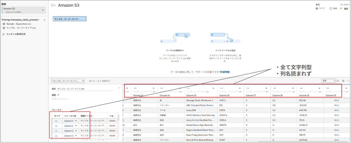Click the cell GBC Standard Plastic Bindin...
The width and height of the screenshot is (351, 143).
click(x=200, y=105)
